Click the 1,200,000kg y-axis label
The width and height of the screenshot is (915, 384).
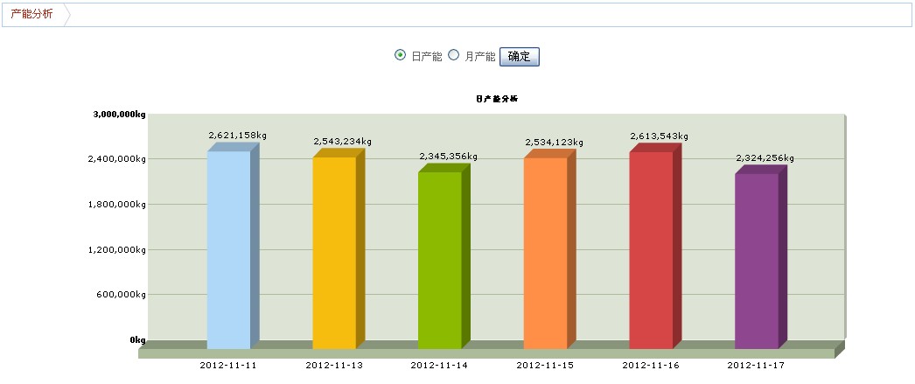coord(119,249)
